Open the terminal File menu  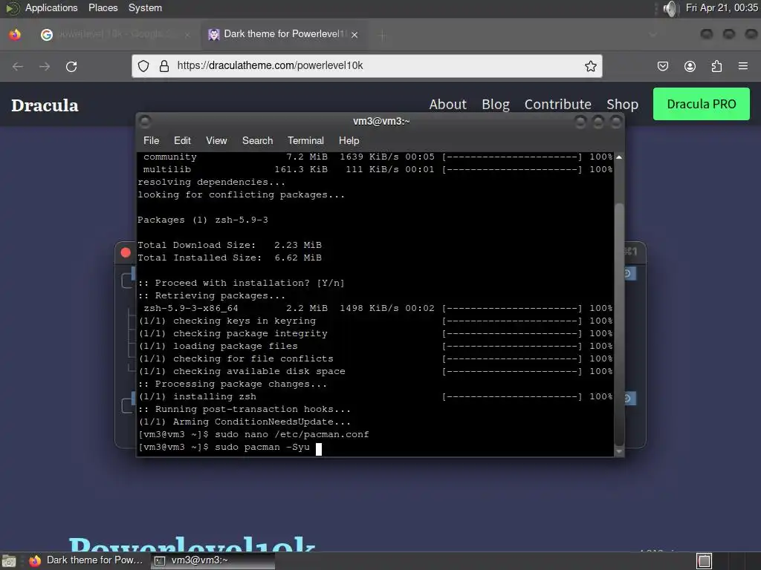coord(151,140)
